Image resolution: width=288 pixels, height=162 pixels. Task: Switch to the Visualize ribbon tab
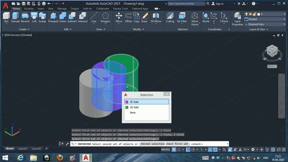[29, 9]
